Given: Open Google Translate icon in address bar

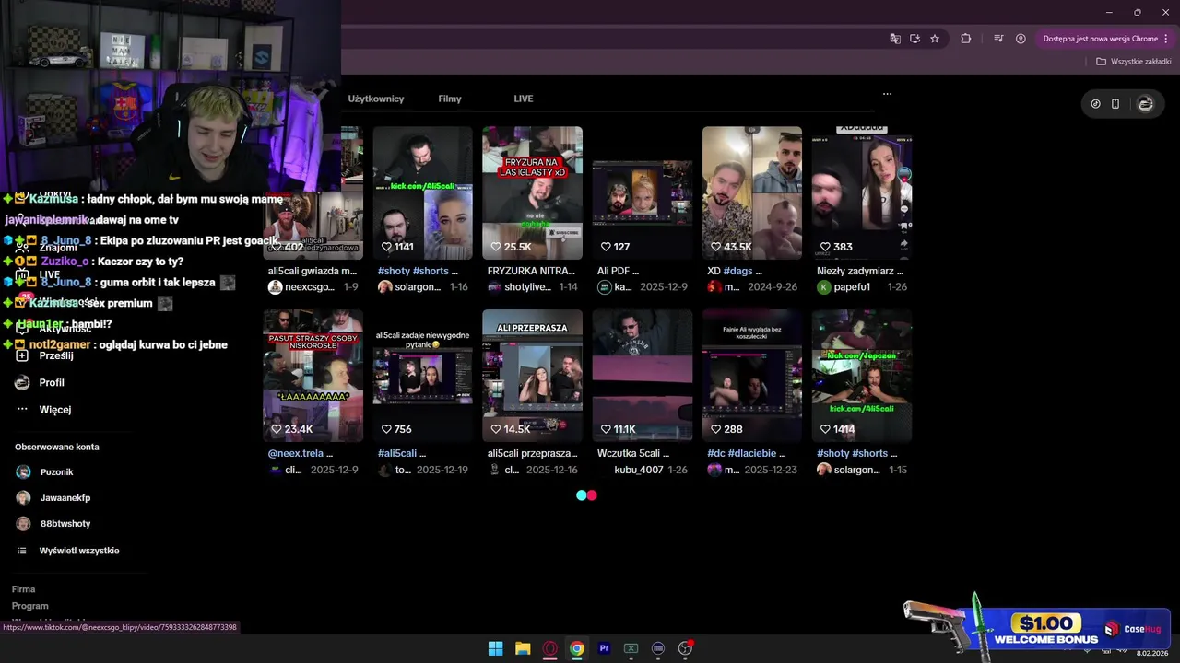Looking at the screenshot, I should tap(895, 39).
